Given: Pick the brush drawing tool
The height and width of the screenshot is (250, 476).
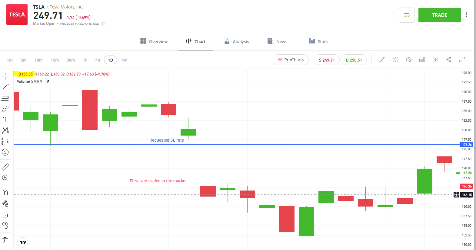Looking at the screenshot, I should coord(5,109).
